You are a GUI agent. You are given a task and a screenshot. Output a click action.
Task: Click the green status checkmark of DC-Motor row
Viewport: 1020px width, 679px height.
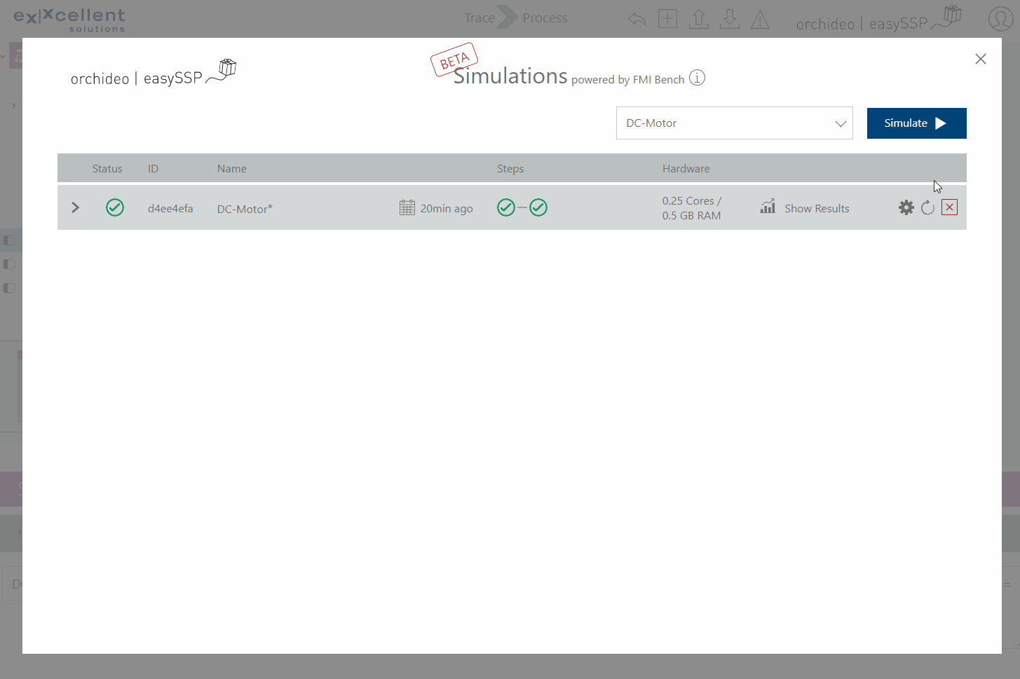coord(115,207)
